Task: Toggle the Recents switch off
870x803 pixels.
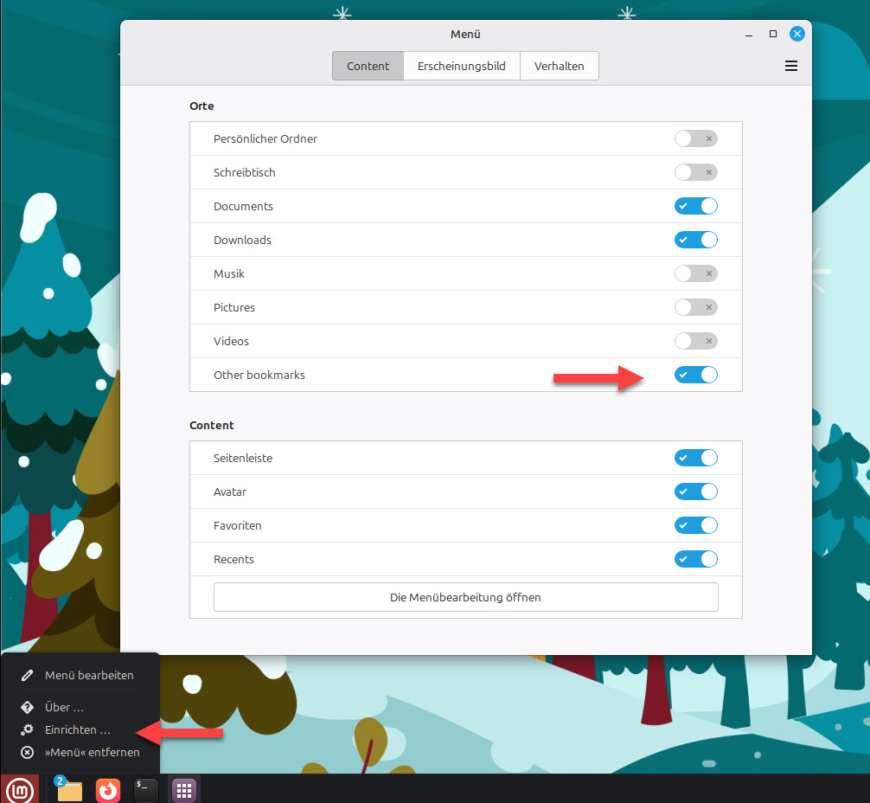Action: click(x=696, y=559)
